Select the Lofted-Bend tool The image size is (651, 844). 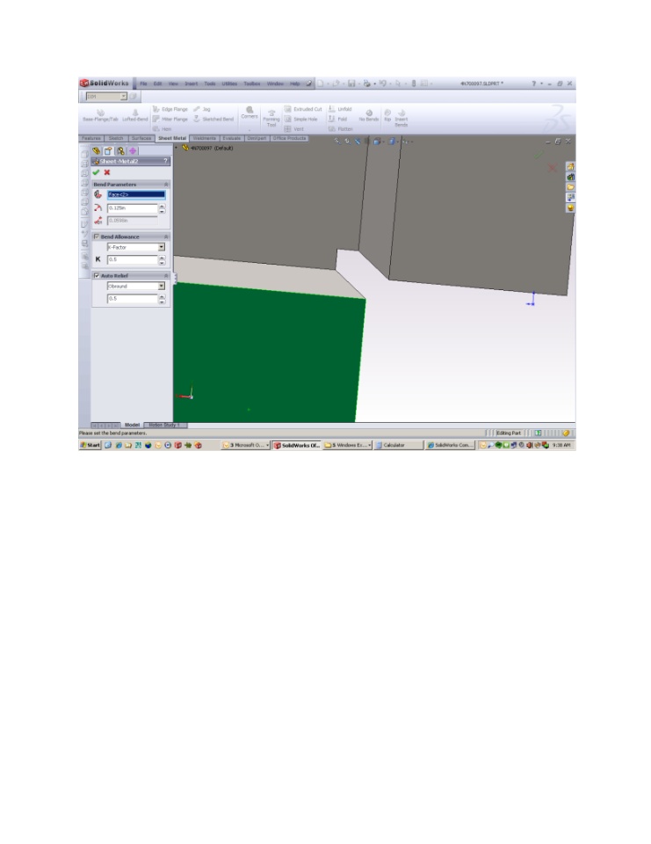[x=134, y=116]
